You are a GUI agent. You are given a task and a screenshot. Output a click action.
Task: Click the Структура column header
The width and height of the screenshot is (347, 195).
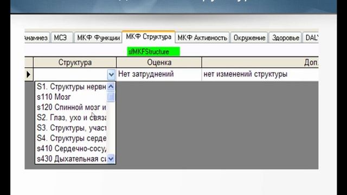click(75, 62)
